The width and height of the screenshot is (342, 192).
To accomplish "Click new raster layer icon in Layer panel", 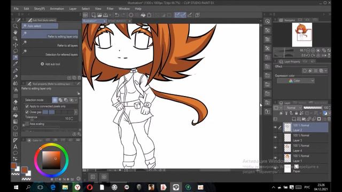I will coord(294,119).
